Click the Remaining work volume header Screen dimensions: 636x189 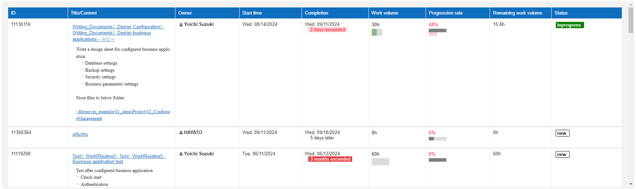click(x=520, y=13)
